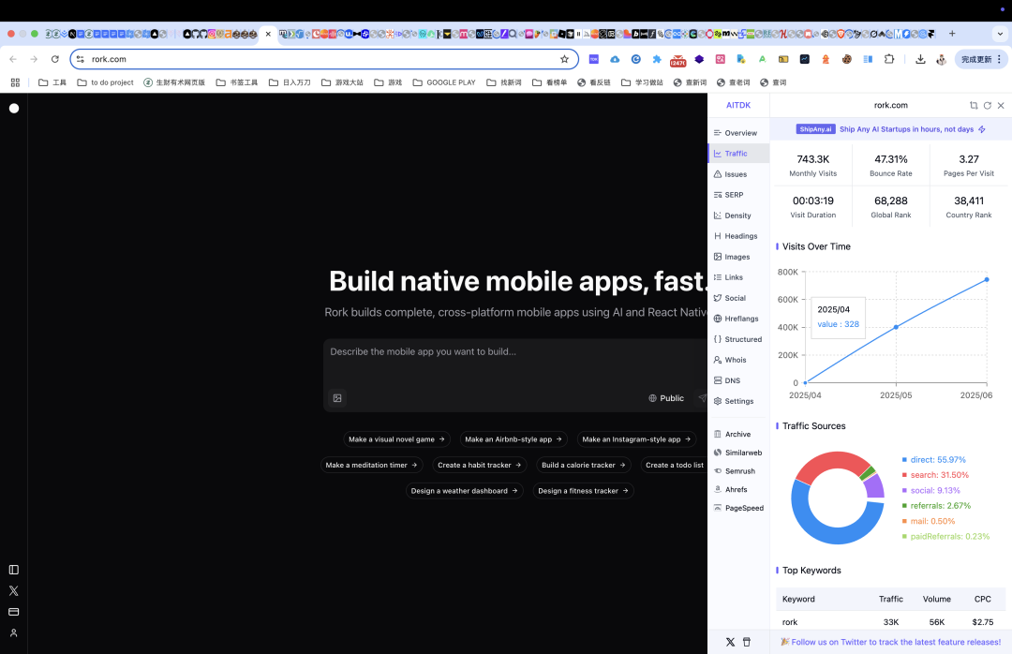Viewport: 1012px width, 654px height.
Task: Toggle the paidReferrals legend item
Action: click(945, 537)
